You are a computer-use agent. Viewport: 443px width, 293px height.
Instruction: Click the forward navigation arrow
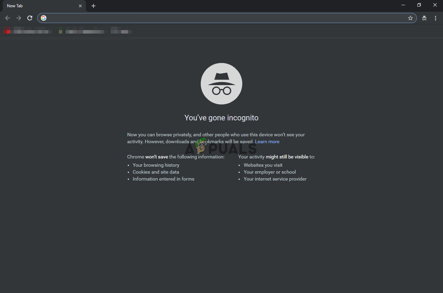(x=19, y=18)
